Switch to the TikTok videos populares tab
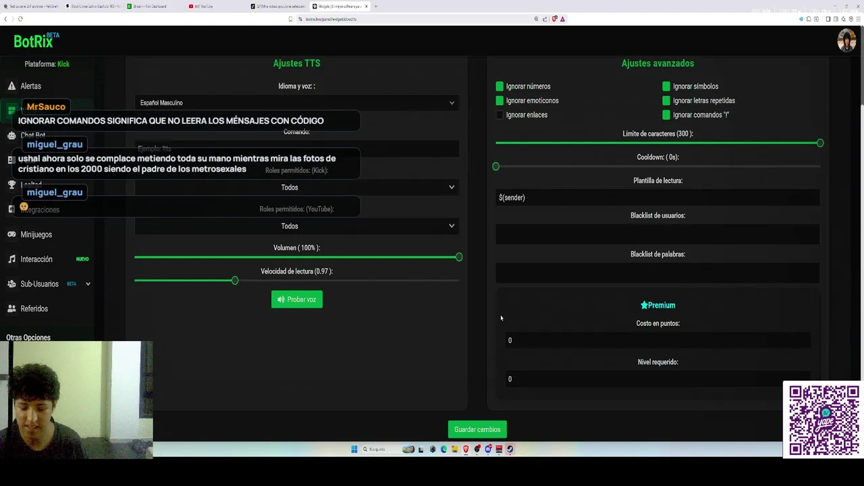The image size is (864, 486). point(278,6)
